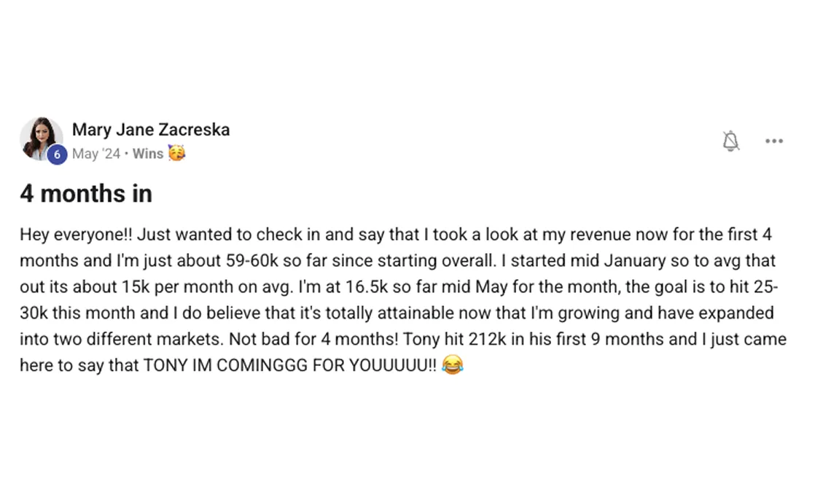The width and height of the screenshot is (831, 487).
Task: Click the '4 months in' post title
Action: click(86, 193)
